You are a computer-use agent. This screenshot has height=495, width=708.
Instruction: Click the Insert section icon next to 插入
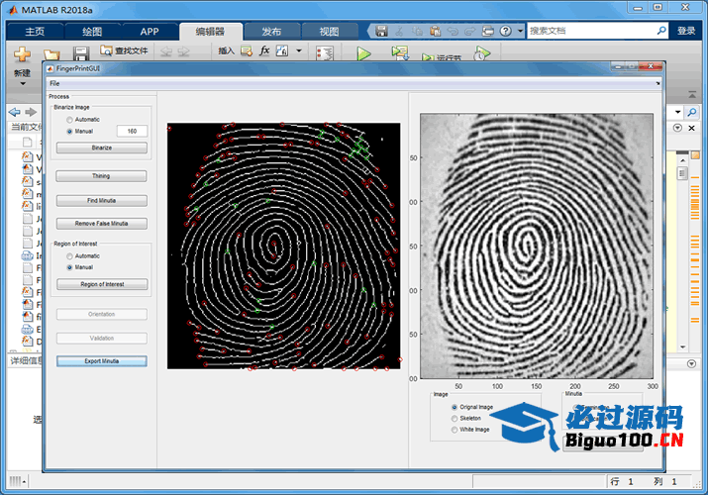[247, 51]
